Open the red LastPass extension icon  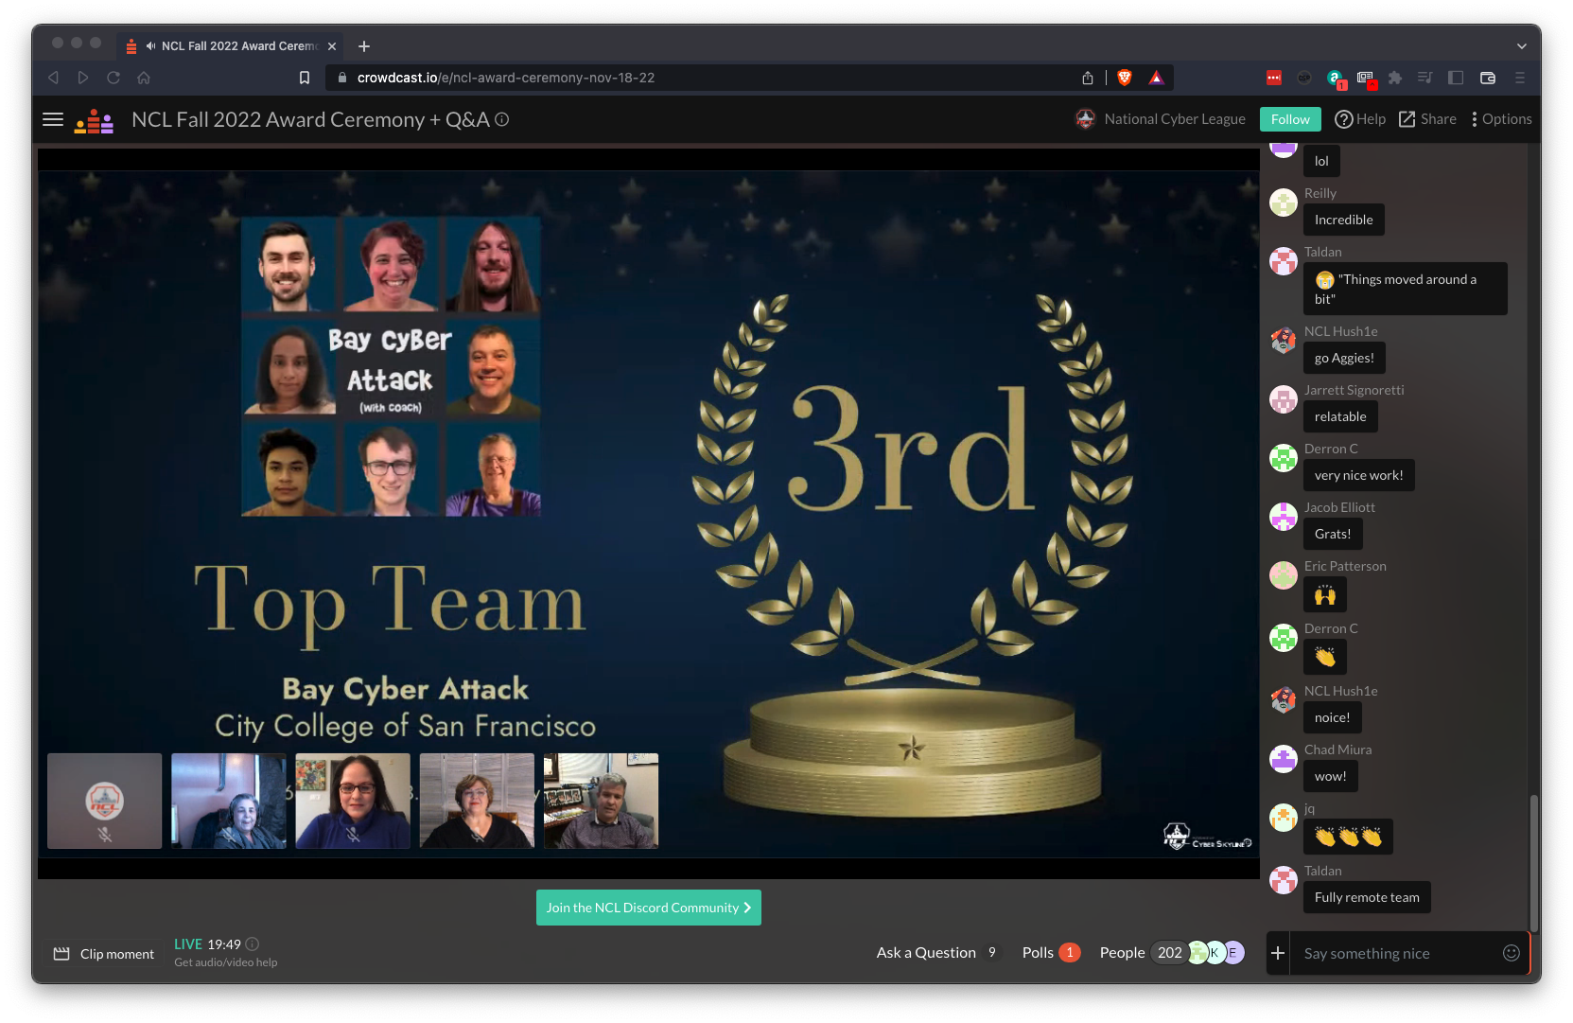[x=1274, y=78]
